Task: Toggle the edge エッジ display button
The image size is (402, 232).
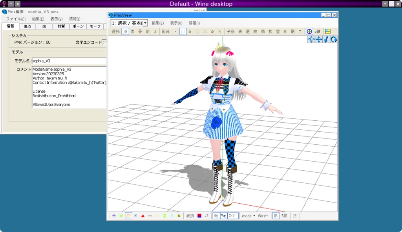Action: pyautogui.click(x=233, y=216)
